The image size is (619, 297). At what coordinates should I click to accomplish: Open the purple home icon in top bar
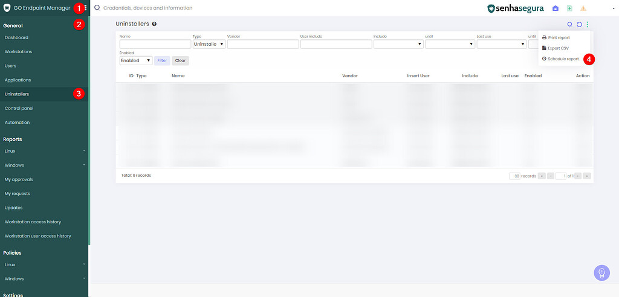556,8
